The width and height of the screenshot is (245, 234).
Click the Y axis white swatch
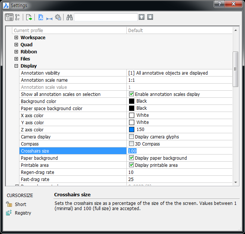point(132,122)
